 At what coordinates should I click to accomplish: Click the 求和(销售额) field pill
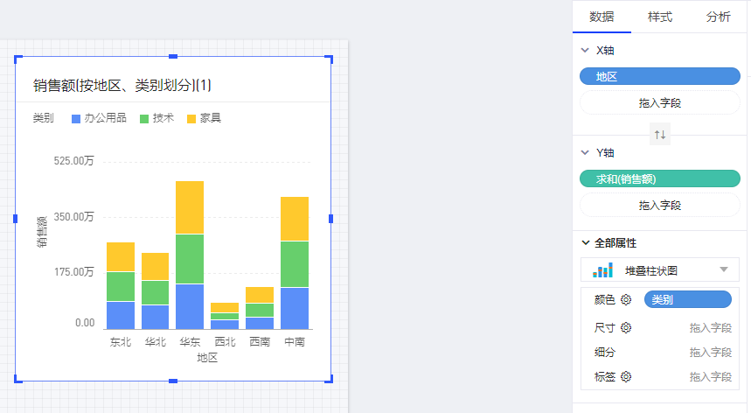(x=659, y=178)
